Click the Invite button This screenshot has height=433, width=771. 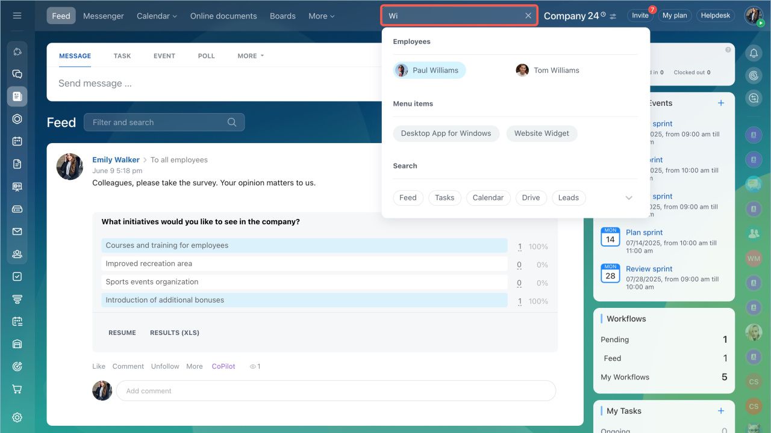pyautogui.click(x=640, y=16)
